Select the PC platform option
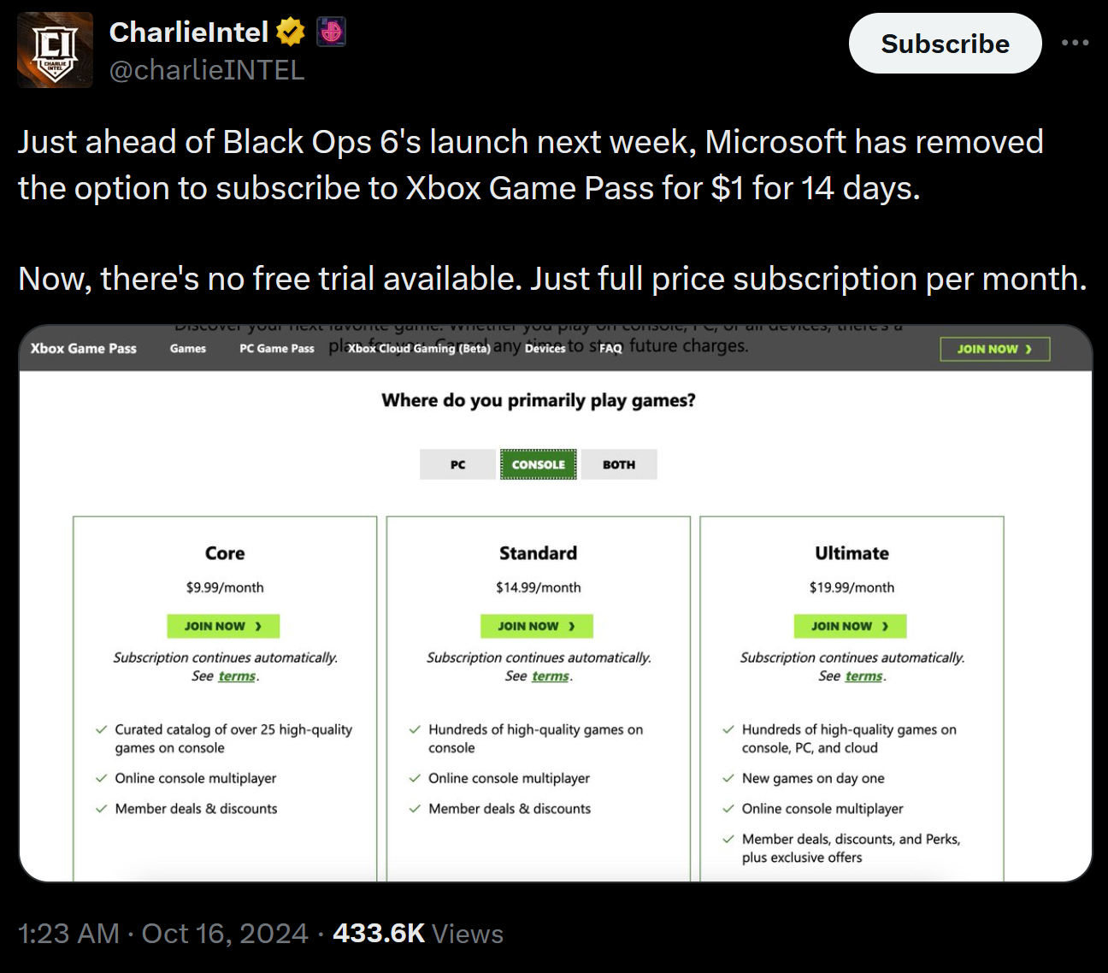 458,464
